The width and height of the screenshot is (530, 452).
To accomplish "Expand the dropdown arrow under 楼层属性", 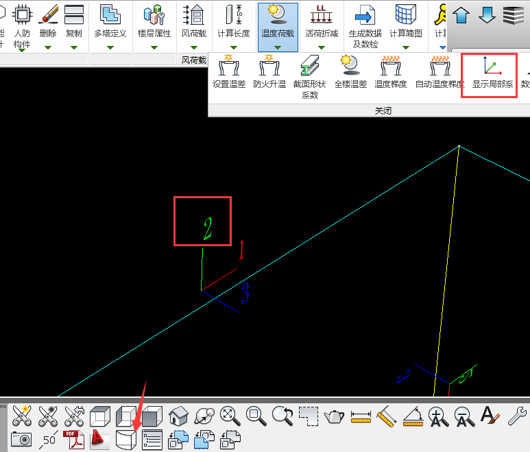I will pos(154,47).
